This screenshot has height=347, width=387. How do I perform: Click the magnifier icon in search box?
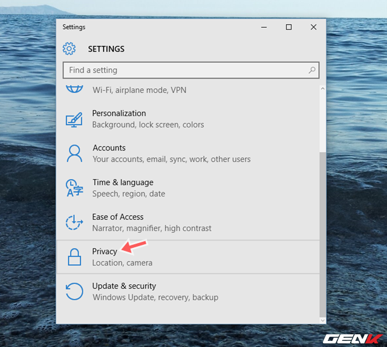[312, 70]
